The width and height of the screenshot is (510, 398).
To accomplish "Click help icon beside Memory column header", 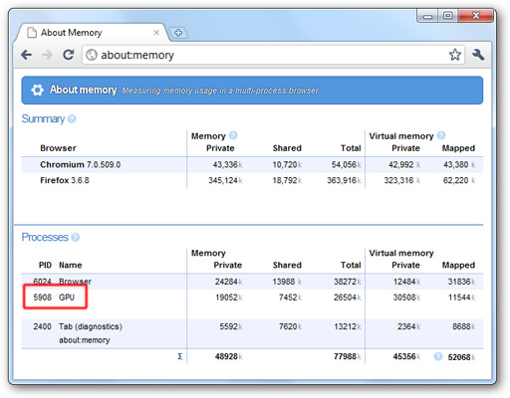I will 233,135.
